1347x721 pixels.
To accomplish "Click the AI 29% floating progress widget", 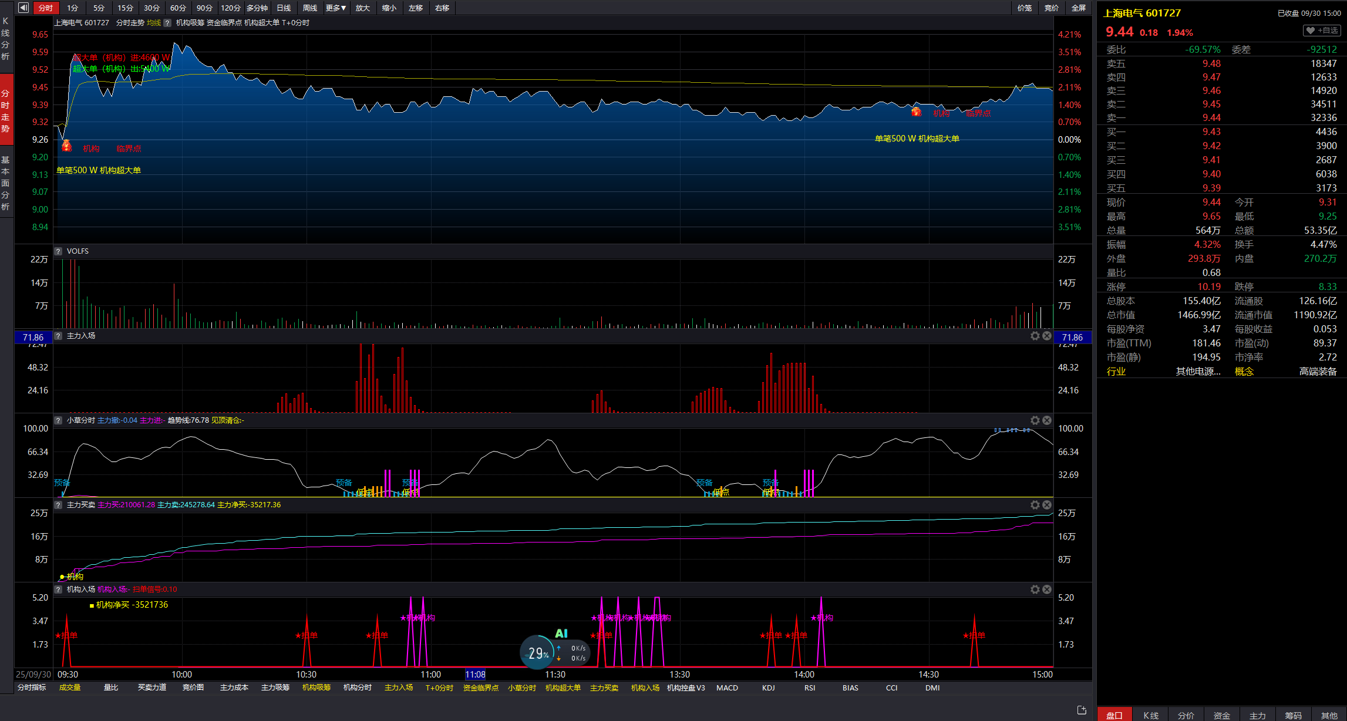I will [x=538, y=652].
